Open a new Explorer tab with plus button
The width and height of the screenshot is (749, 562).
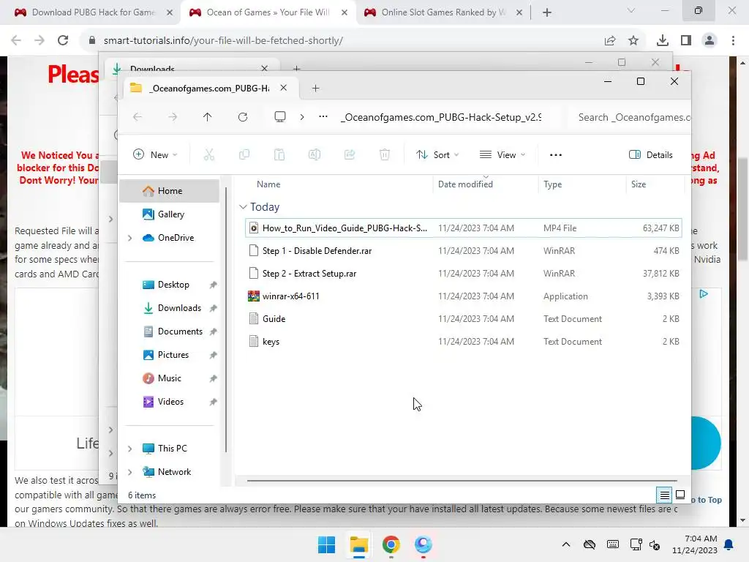pos(315,88)
